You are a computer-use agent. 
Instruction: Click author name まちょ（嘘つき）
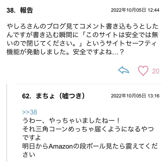(x=60, y=96)
